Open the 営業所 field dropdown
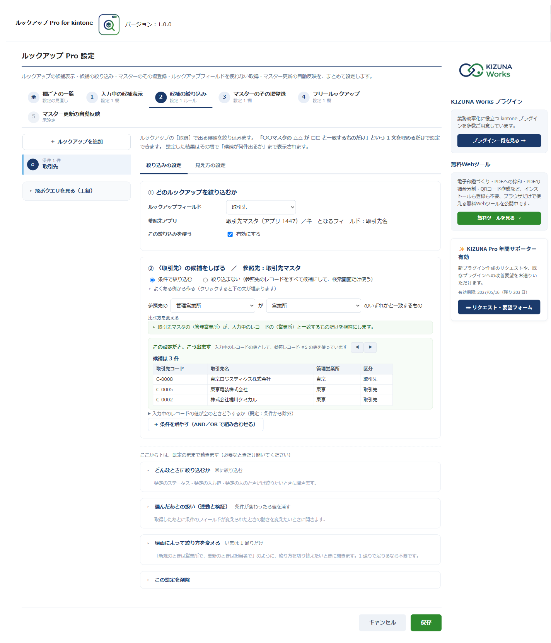This screenshot has height=643, width=551. pos(314,306)
